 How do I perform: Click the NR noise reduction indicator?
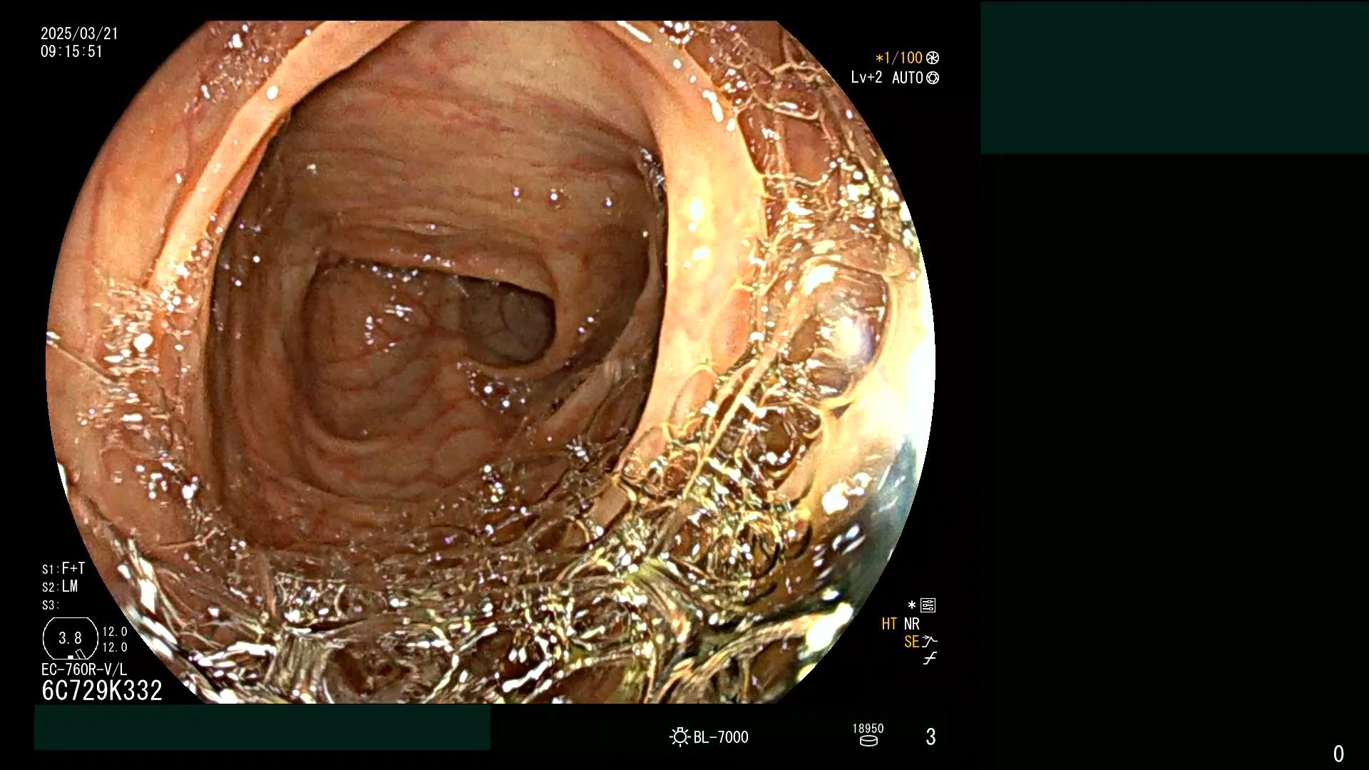[x=912, y=624]
